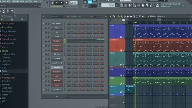This screenshot has width=192, height=108.
Task: Select the Slice tool in Playlist
Action: coord(134,16)
